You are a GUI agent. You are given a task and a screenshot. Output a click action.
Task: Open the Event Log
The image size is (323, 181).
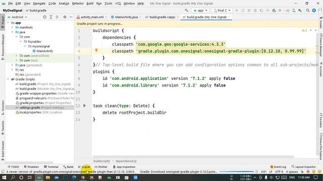[278, 167]
